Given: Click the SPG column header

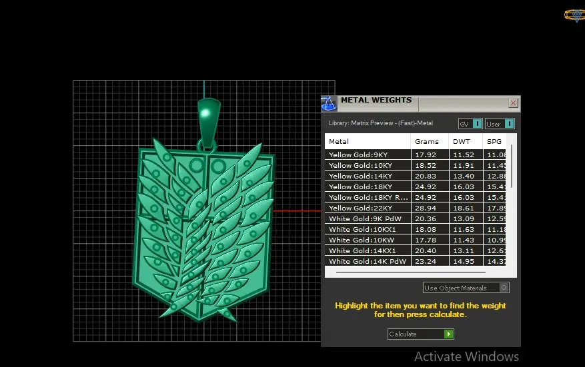Looking at the screenshot, I should [x=494, y=142].
